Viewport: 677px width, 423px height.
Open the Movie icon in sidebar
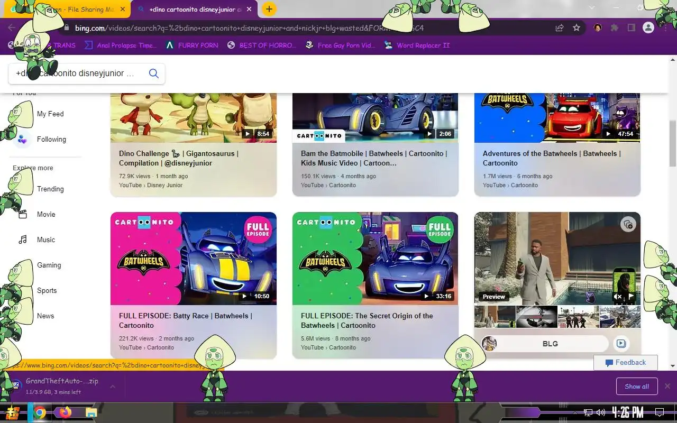click(22, 214)
